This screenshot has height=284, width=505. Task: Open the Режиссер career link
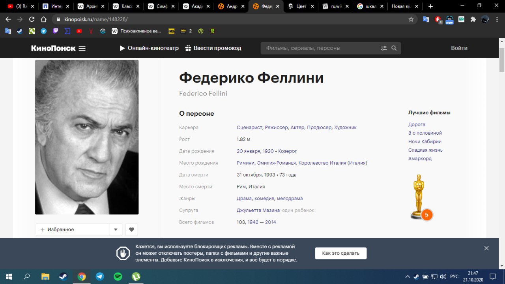[x=277, y=128]
